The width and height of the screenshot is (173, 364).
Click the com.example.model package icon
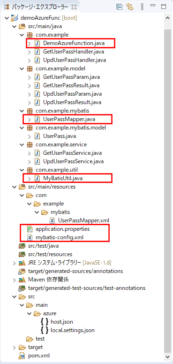30,68
